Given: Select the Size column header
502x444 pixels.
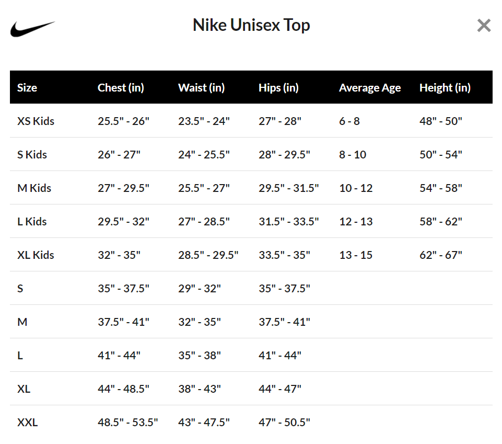Looking at the screenshot, I should pos(27,87).
